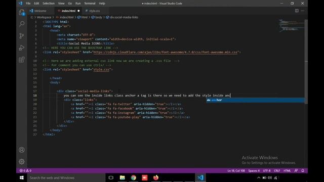This screenshot has width=324, height=182.
Task: Click the fa-twitter anchor code line
Action: (126, 104)
